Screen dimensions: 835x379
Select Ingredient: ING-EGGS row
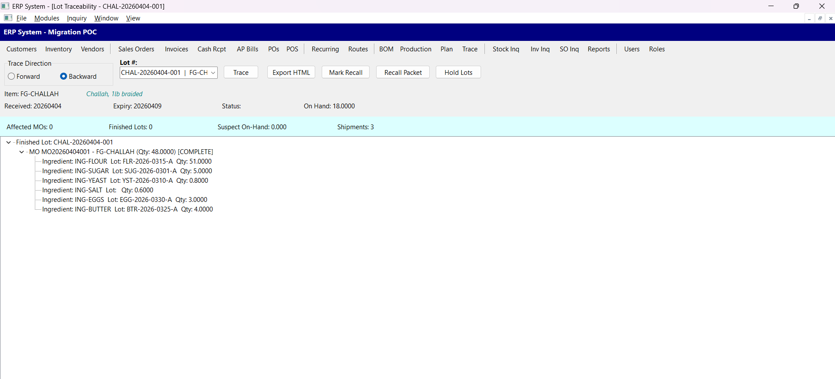coord(125,200)
